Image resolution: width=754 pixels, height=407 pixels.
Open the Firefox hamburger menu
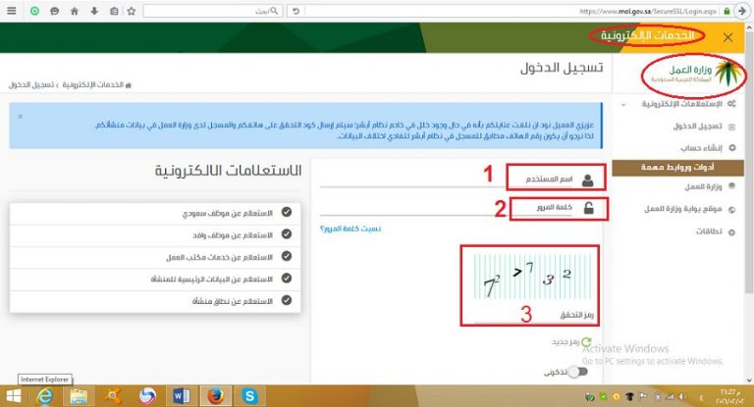coord(12,11)
